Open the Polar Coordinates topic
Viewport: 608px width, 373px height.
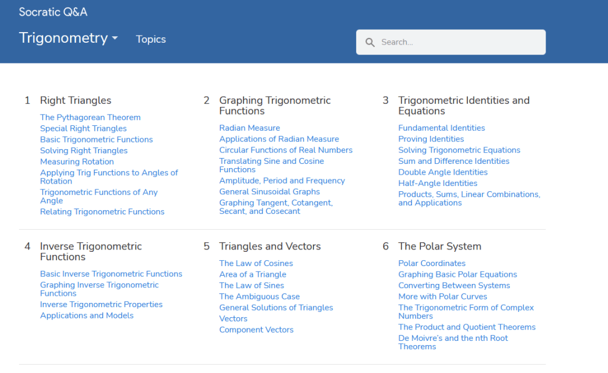(x=432, y=263)
